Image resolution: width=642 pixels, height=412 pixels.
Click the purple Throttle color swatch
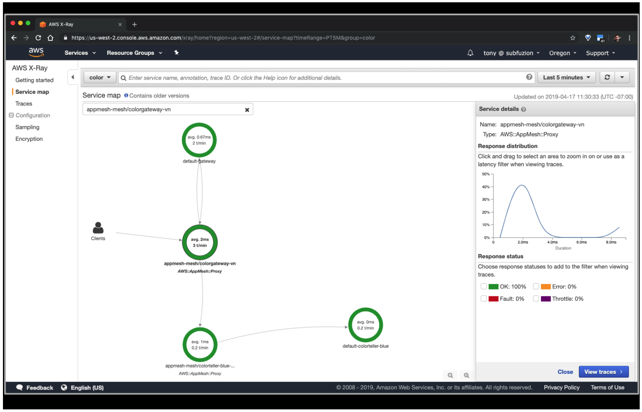tap(545, 299)
